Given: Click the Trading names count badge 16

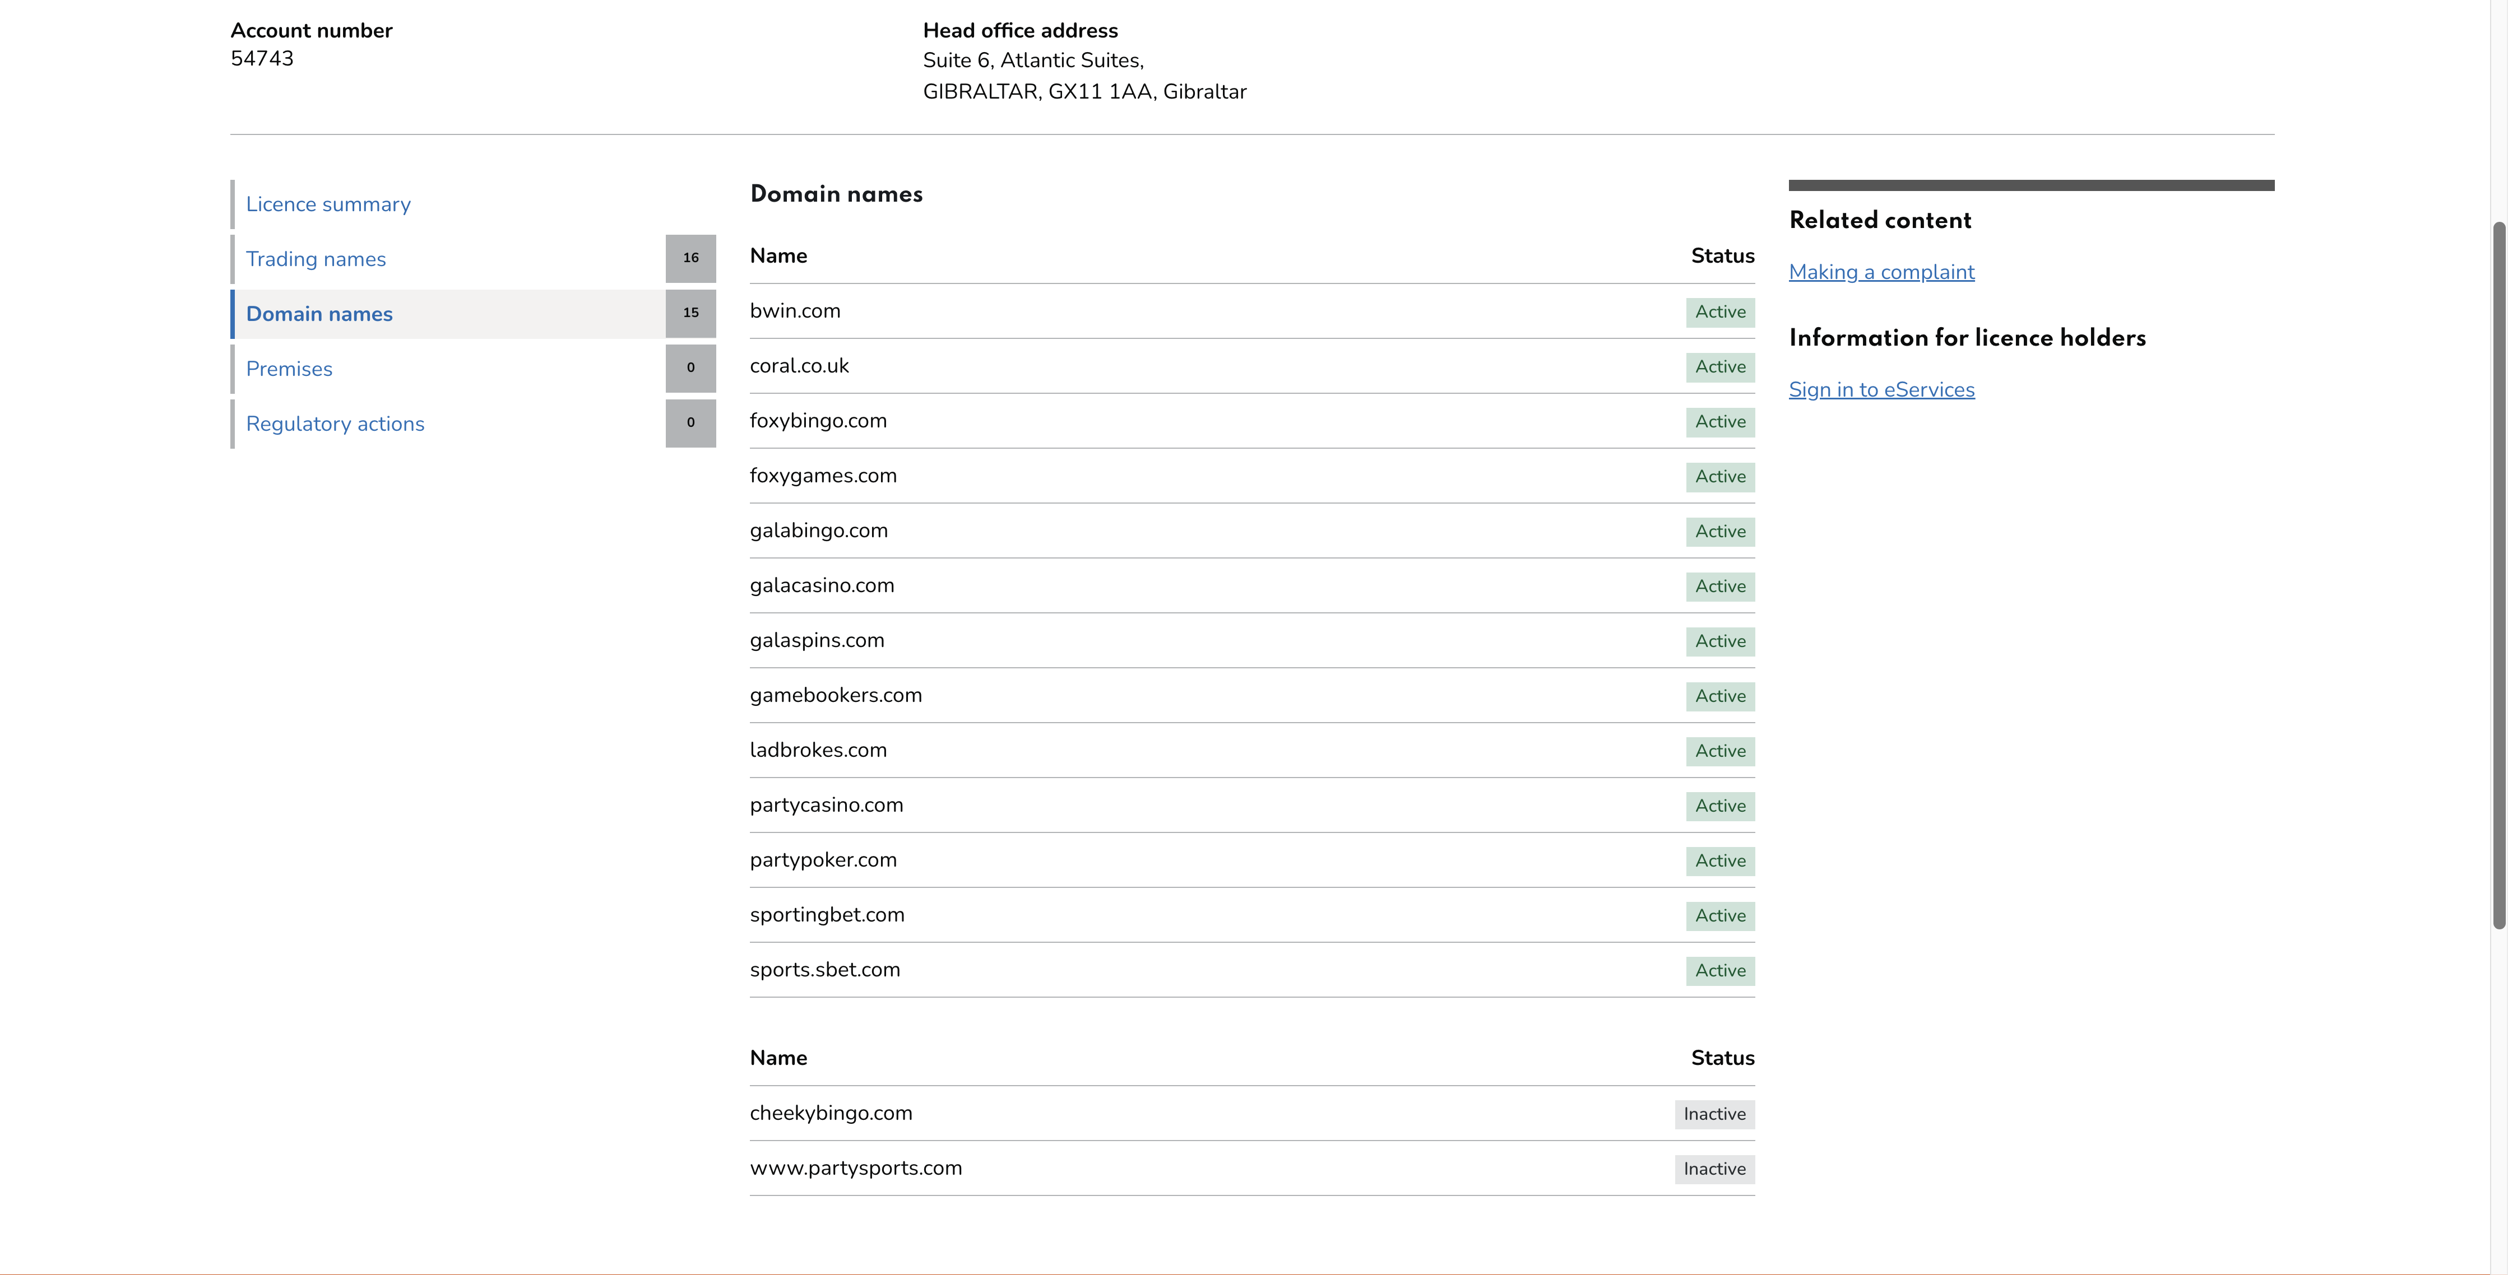Looking at the screenshot, I should [x=691, y=258].
